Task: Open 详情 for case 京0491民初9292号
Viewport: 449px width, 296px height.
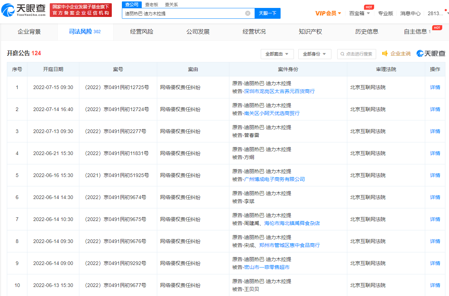Action: pyautogui.click(x=435, y=263)
